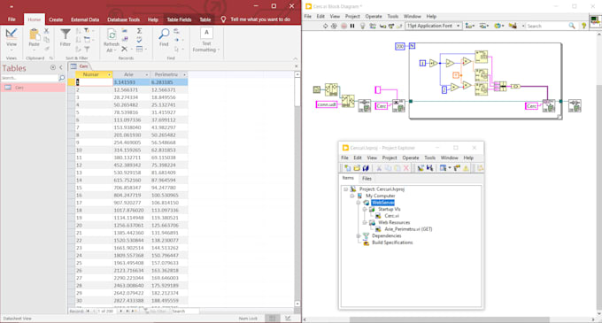The width and height of the screenshot is (602, 323).
Task: Open the External Data tab in Access
Action: [x=85, y=19]
